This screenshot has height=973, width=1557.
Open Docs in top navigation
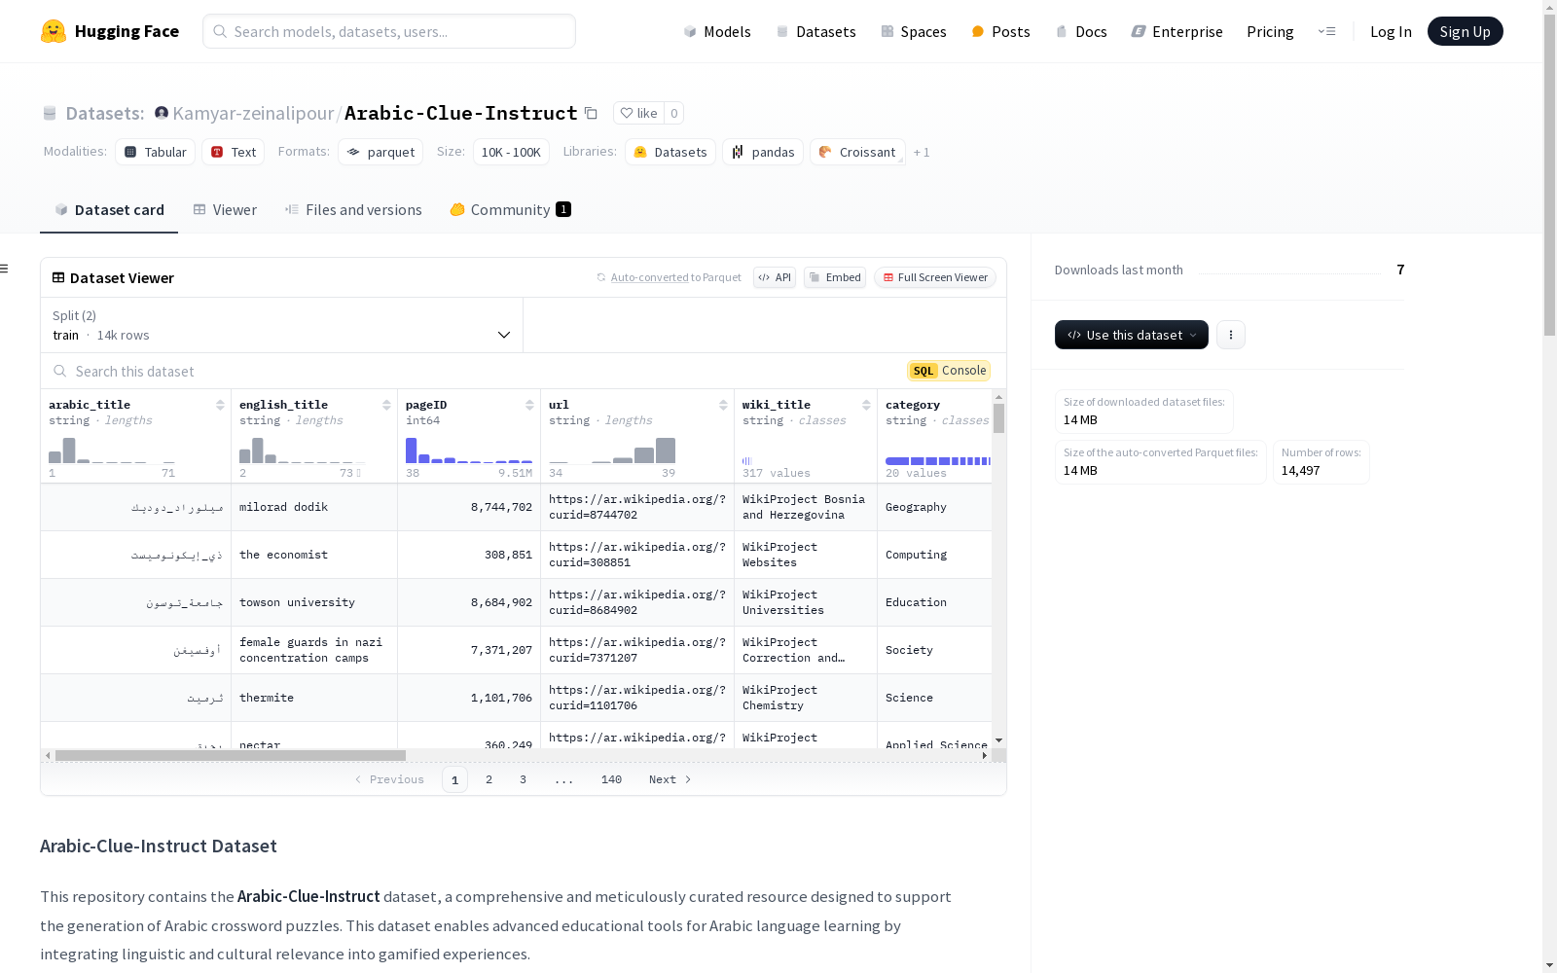coord(1081,31)
